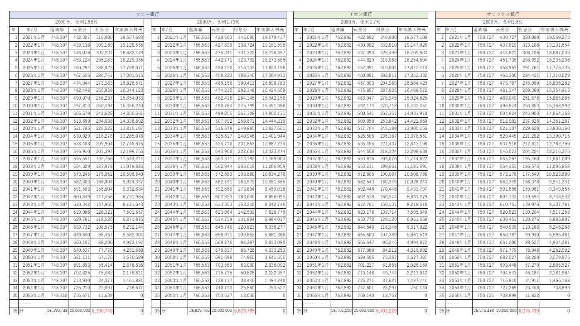Select 返済額 header under オリックス銀行
This screenshot has height=326, width=580.
point(483,29)
